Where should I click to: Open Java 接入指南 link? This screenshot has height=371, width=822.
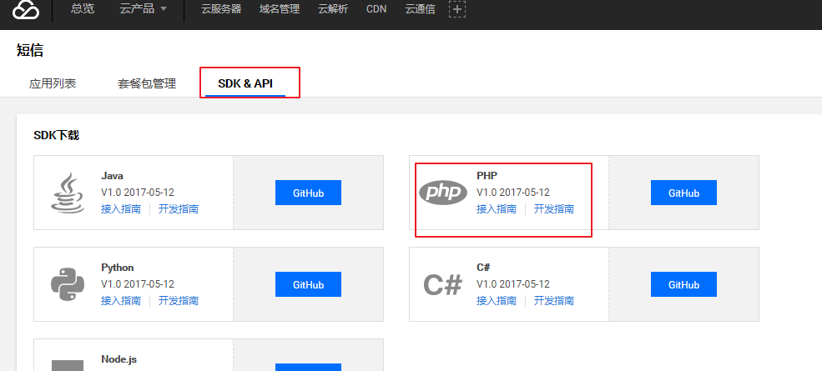[x=121, y=209]
